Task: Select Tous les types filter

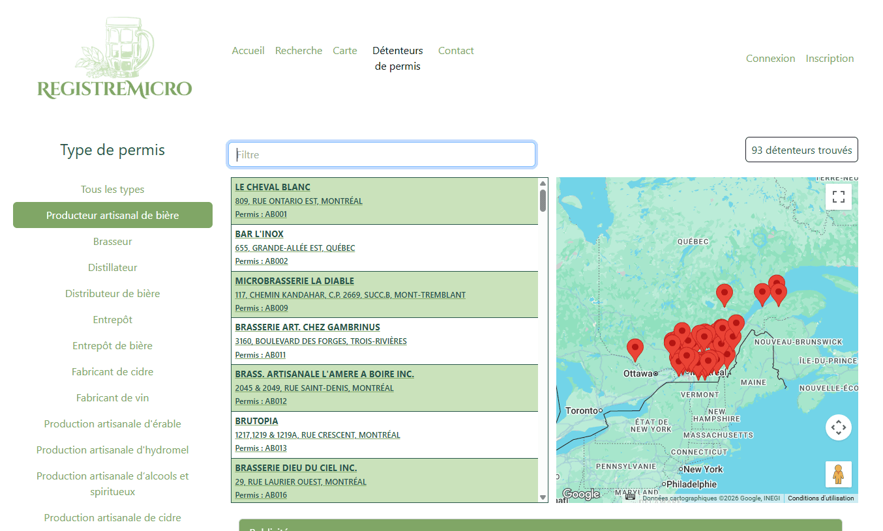Action: (x=113, y=190)
